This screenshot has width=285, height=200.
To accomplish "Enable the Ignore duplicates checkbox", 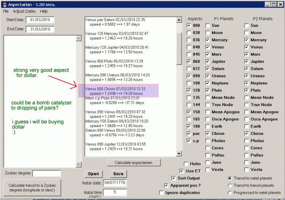I will (161, 193).
